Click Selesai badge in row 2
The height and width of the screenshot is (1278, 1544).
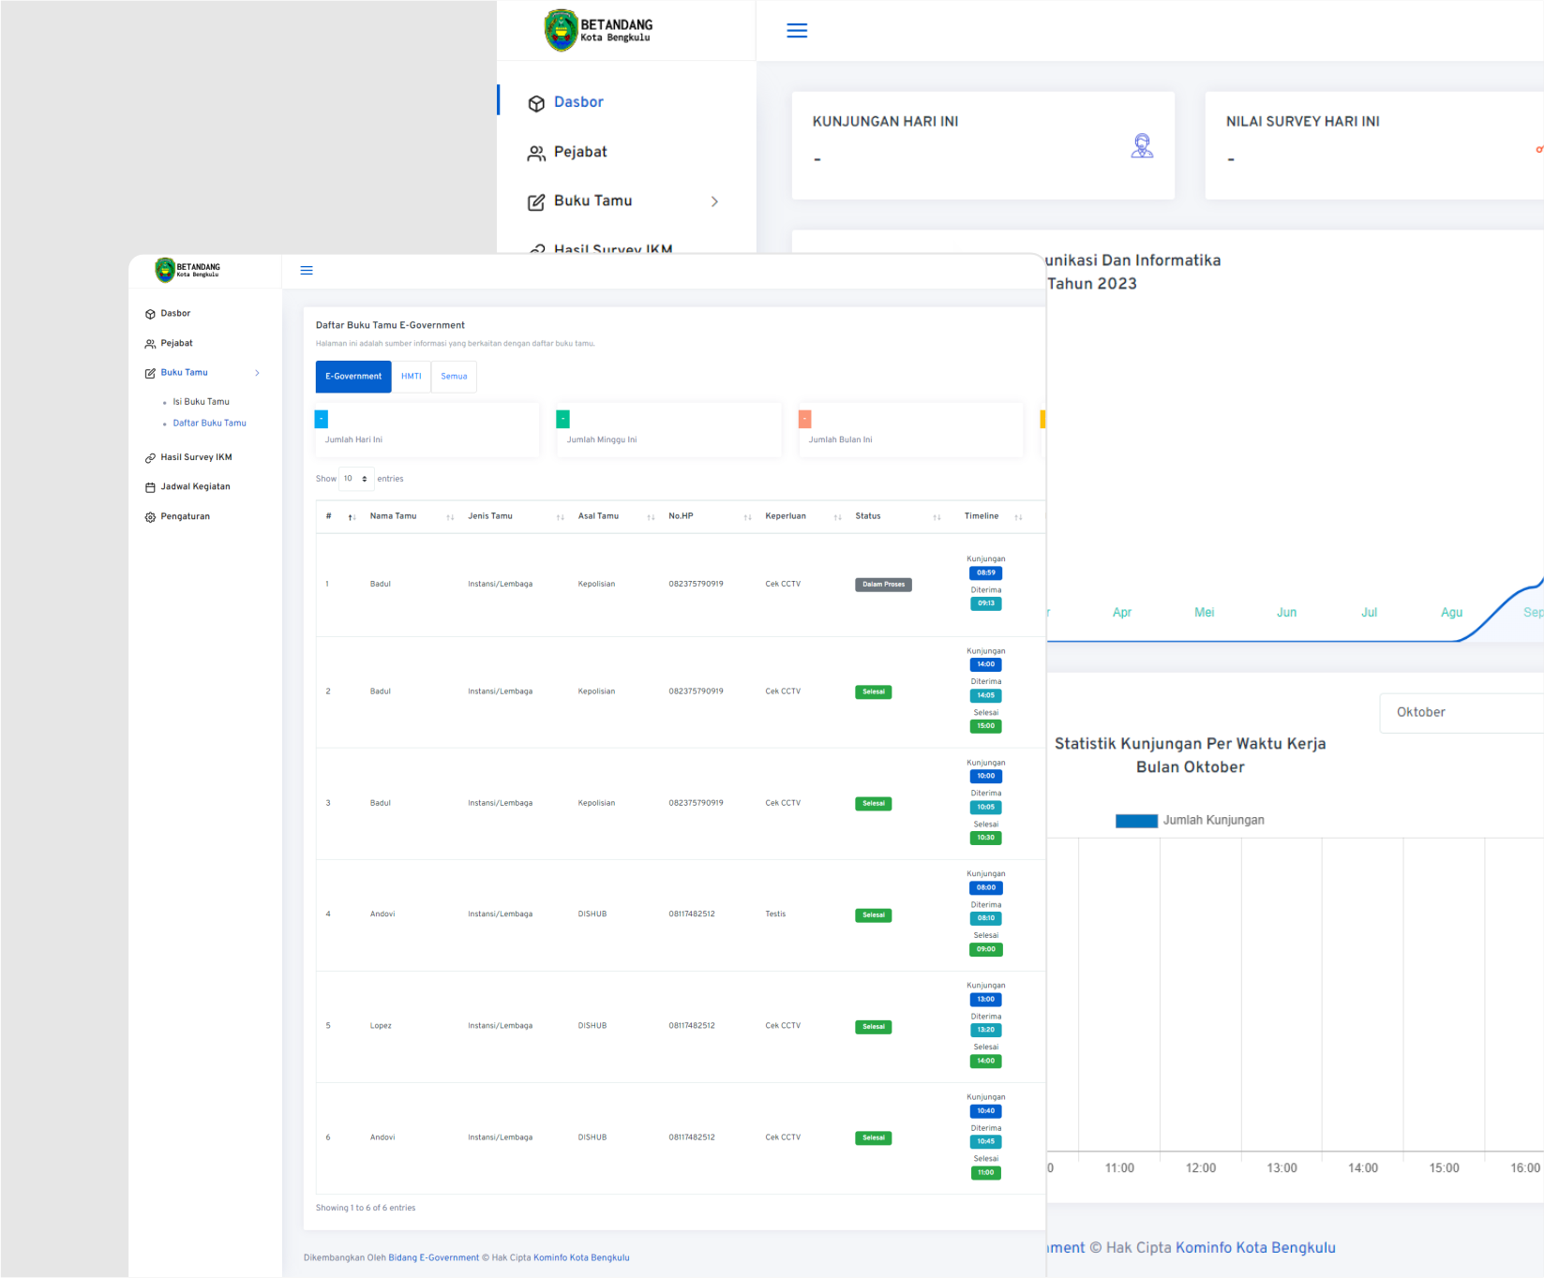coord(873,692)
